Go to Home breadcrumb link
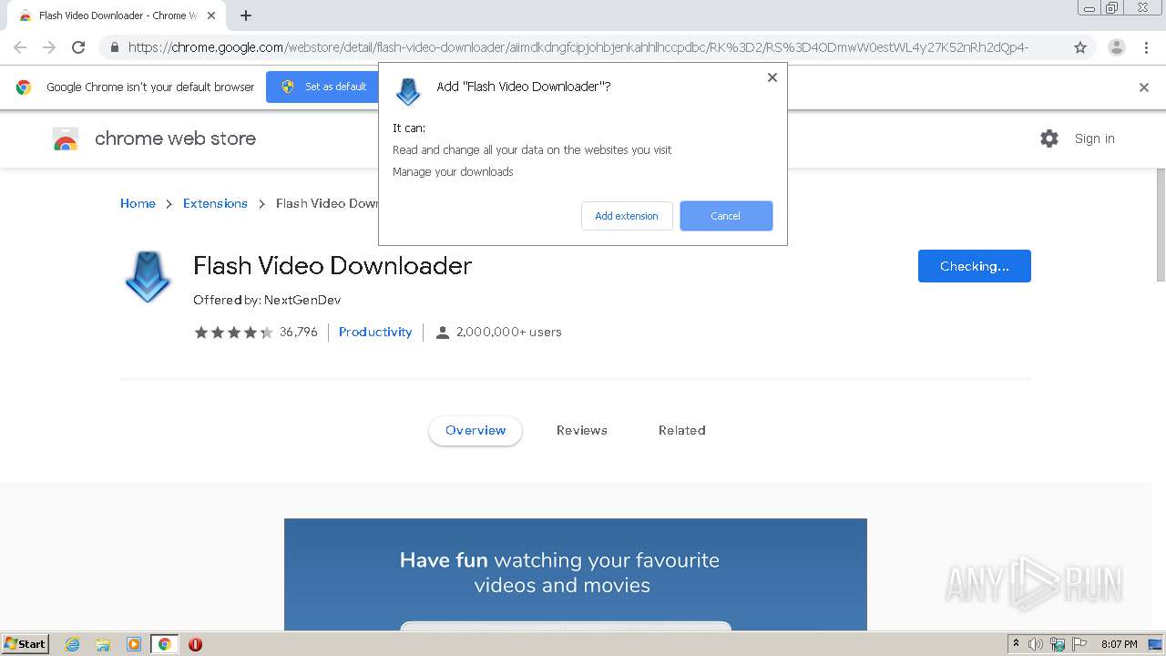The width and height of the screenshot is (1166, 656). [x=138, y=203]
